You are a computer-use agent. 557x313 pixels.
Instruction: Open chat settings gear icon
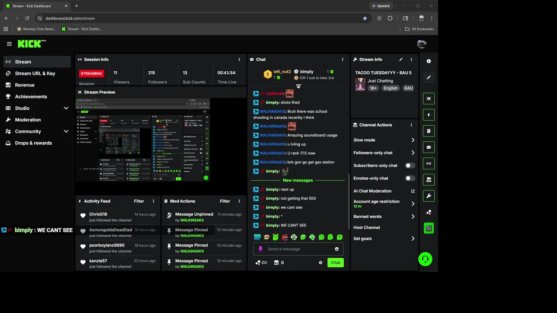click(x=321, y=263)
